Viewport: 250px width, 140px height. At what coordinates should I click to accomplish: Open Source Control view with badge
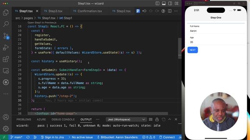[6, 36]
